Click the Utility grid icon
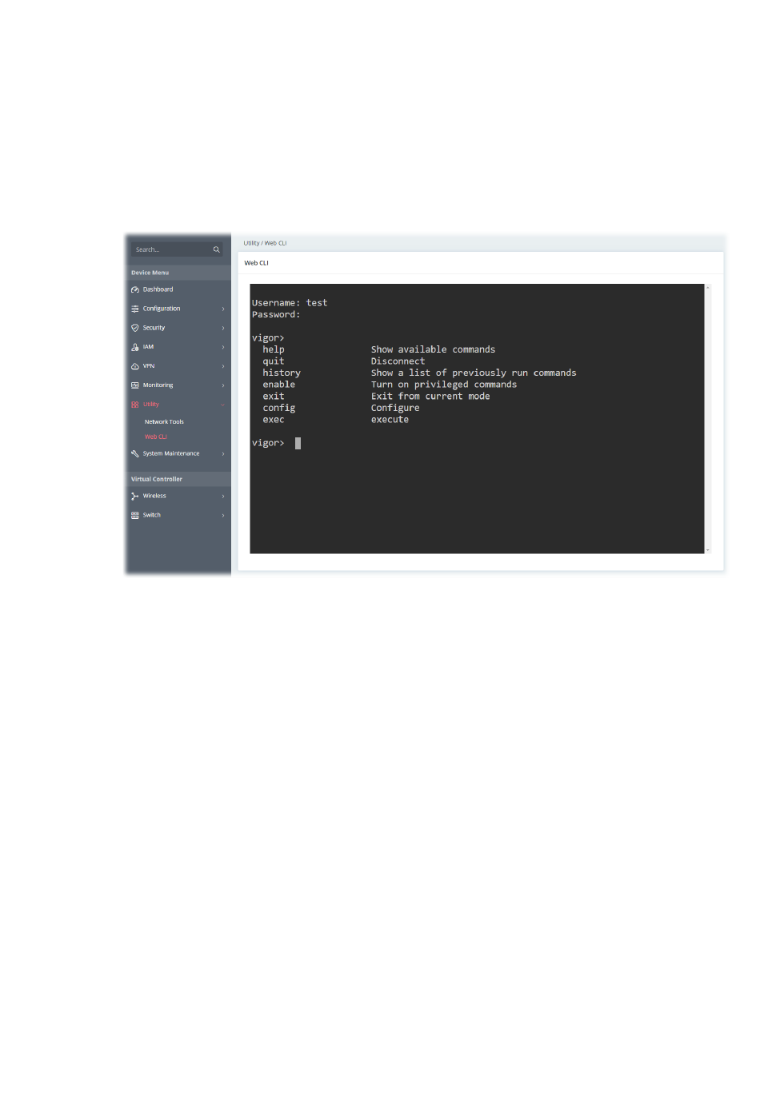This screenshot has width=760, height=1117. tap(135, 405)
